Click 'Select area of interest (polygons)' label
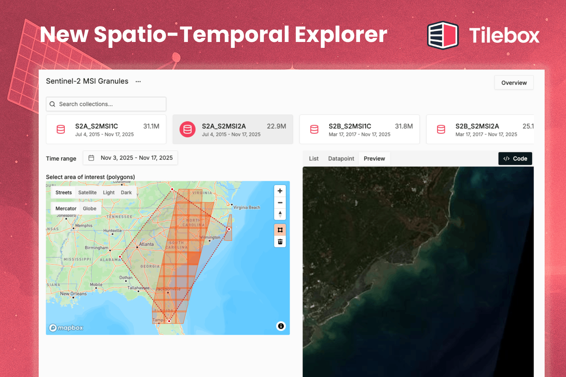This screenshot has height=377, width=566. pos(90,177)
